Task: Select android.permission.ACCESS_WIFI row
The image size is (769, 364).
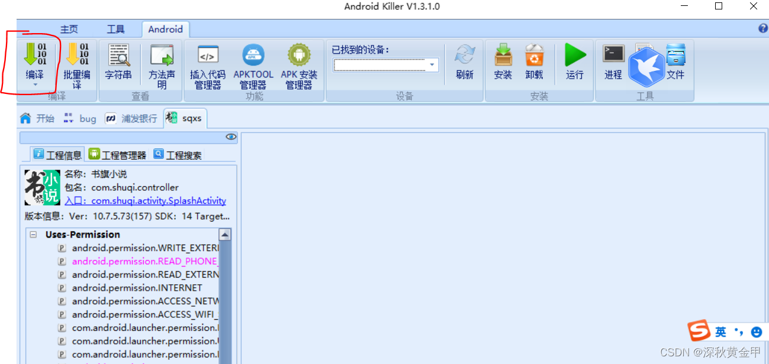Action: coord(139,314)
